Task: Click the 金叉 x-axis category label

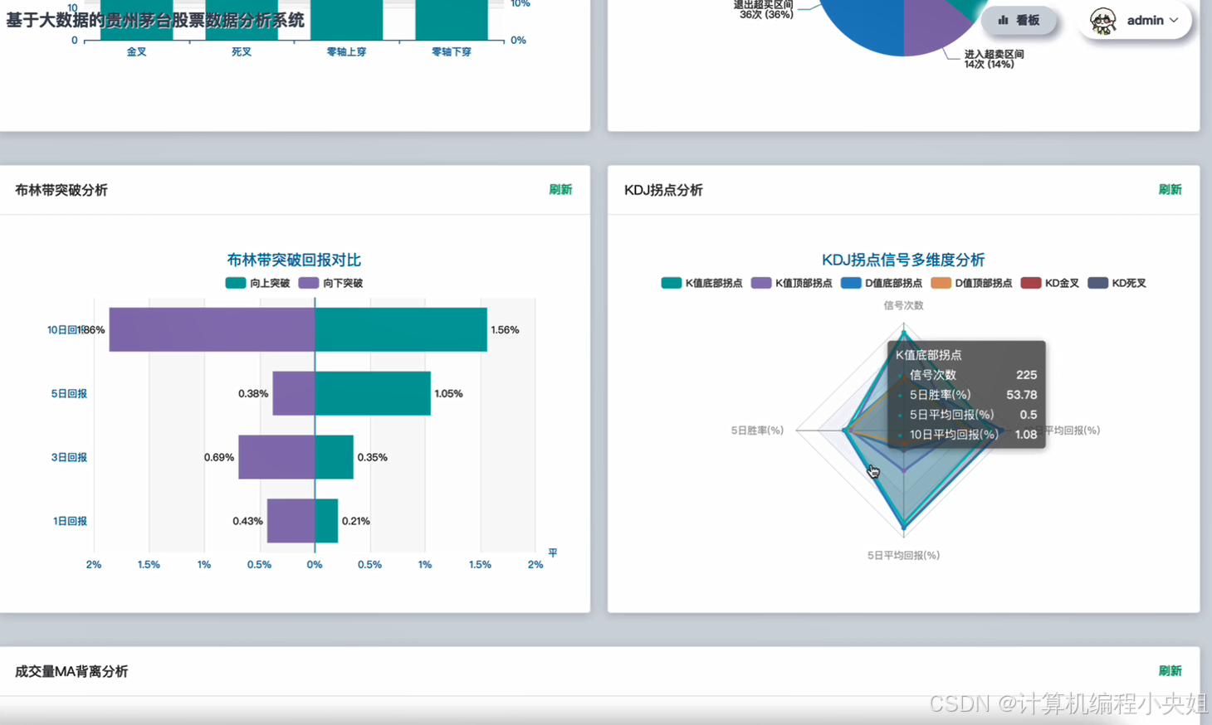Action: [136, 52]
